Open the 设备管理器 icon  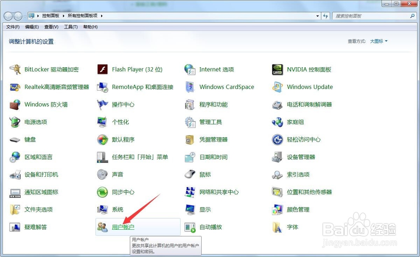[277, 157]
